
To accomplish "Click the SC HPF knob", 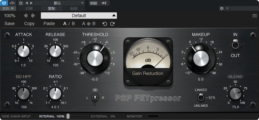I will 23,93.
